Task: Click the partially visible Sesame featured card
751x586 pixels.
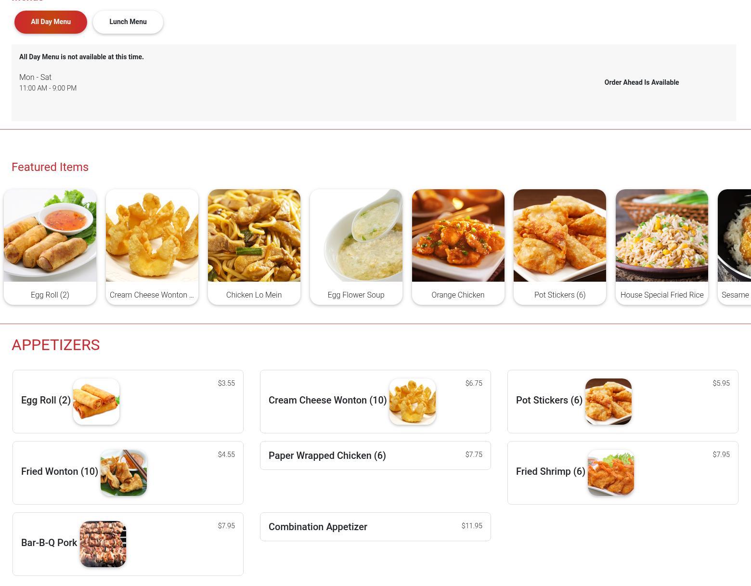Action: pos(735,247)
